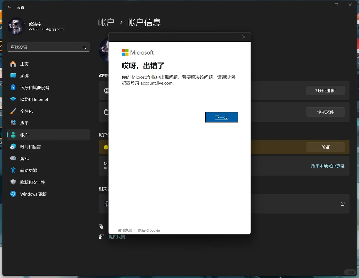
Task: Open 网络和 Internet settings
Action: pyautogui.click(x=13, y=99)
